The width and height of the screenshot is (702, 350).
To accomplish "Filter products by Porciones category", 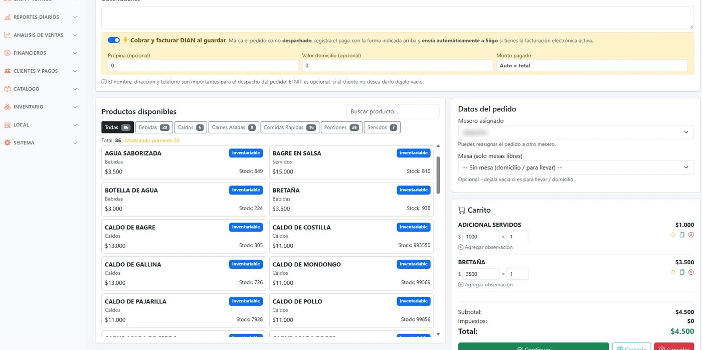I will 341,127.
